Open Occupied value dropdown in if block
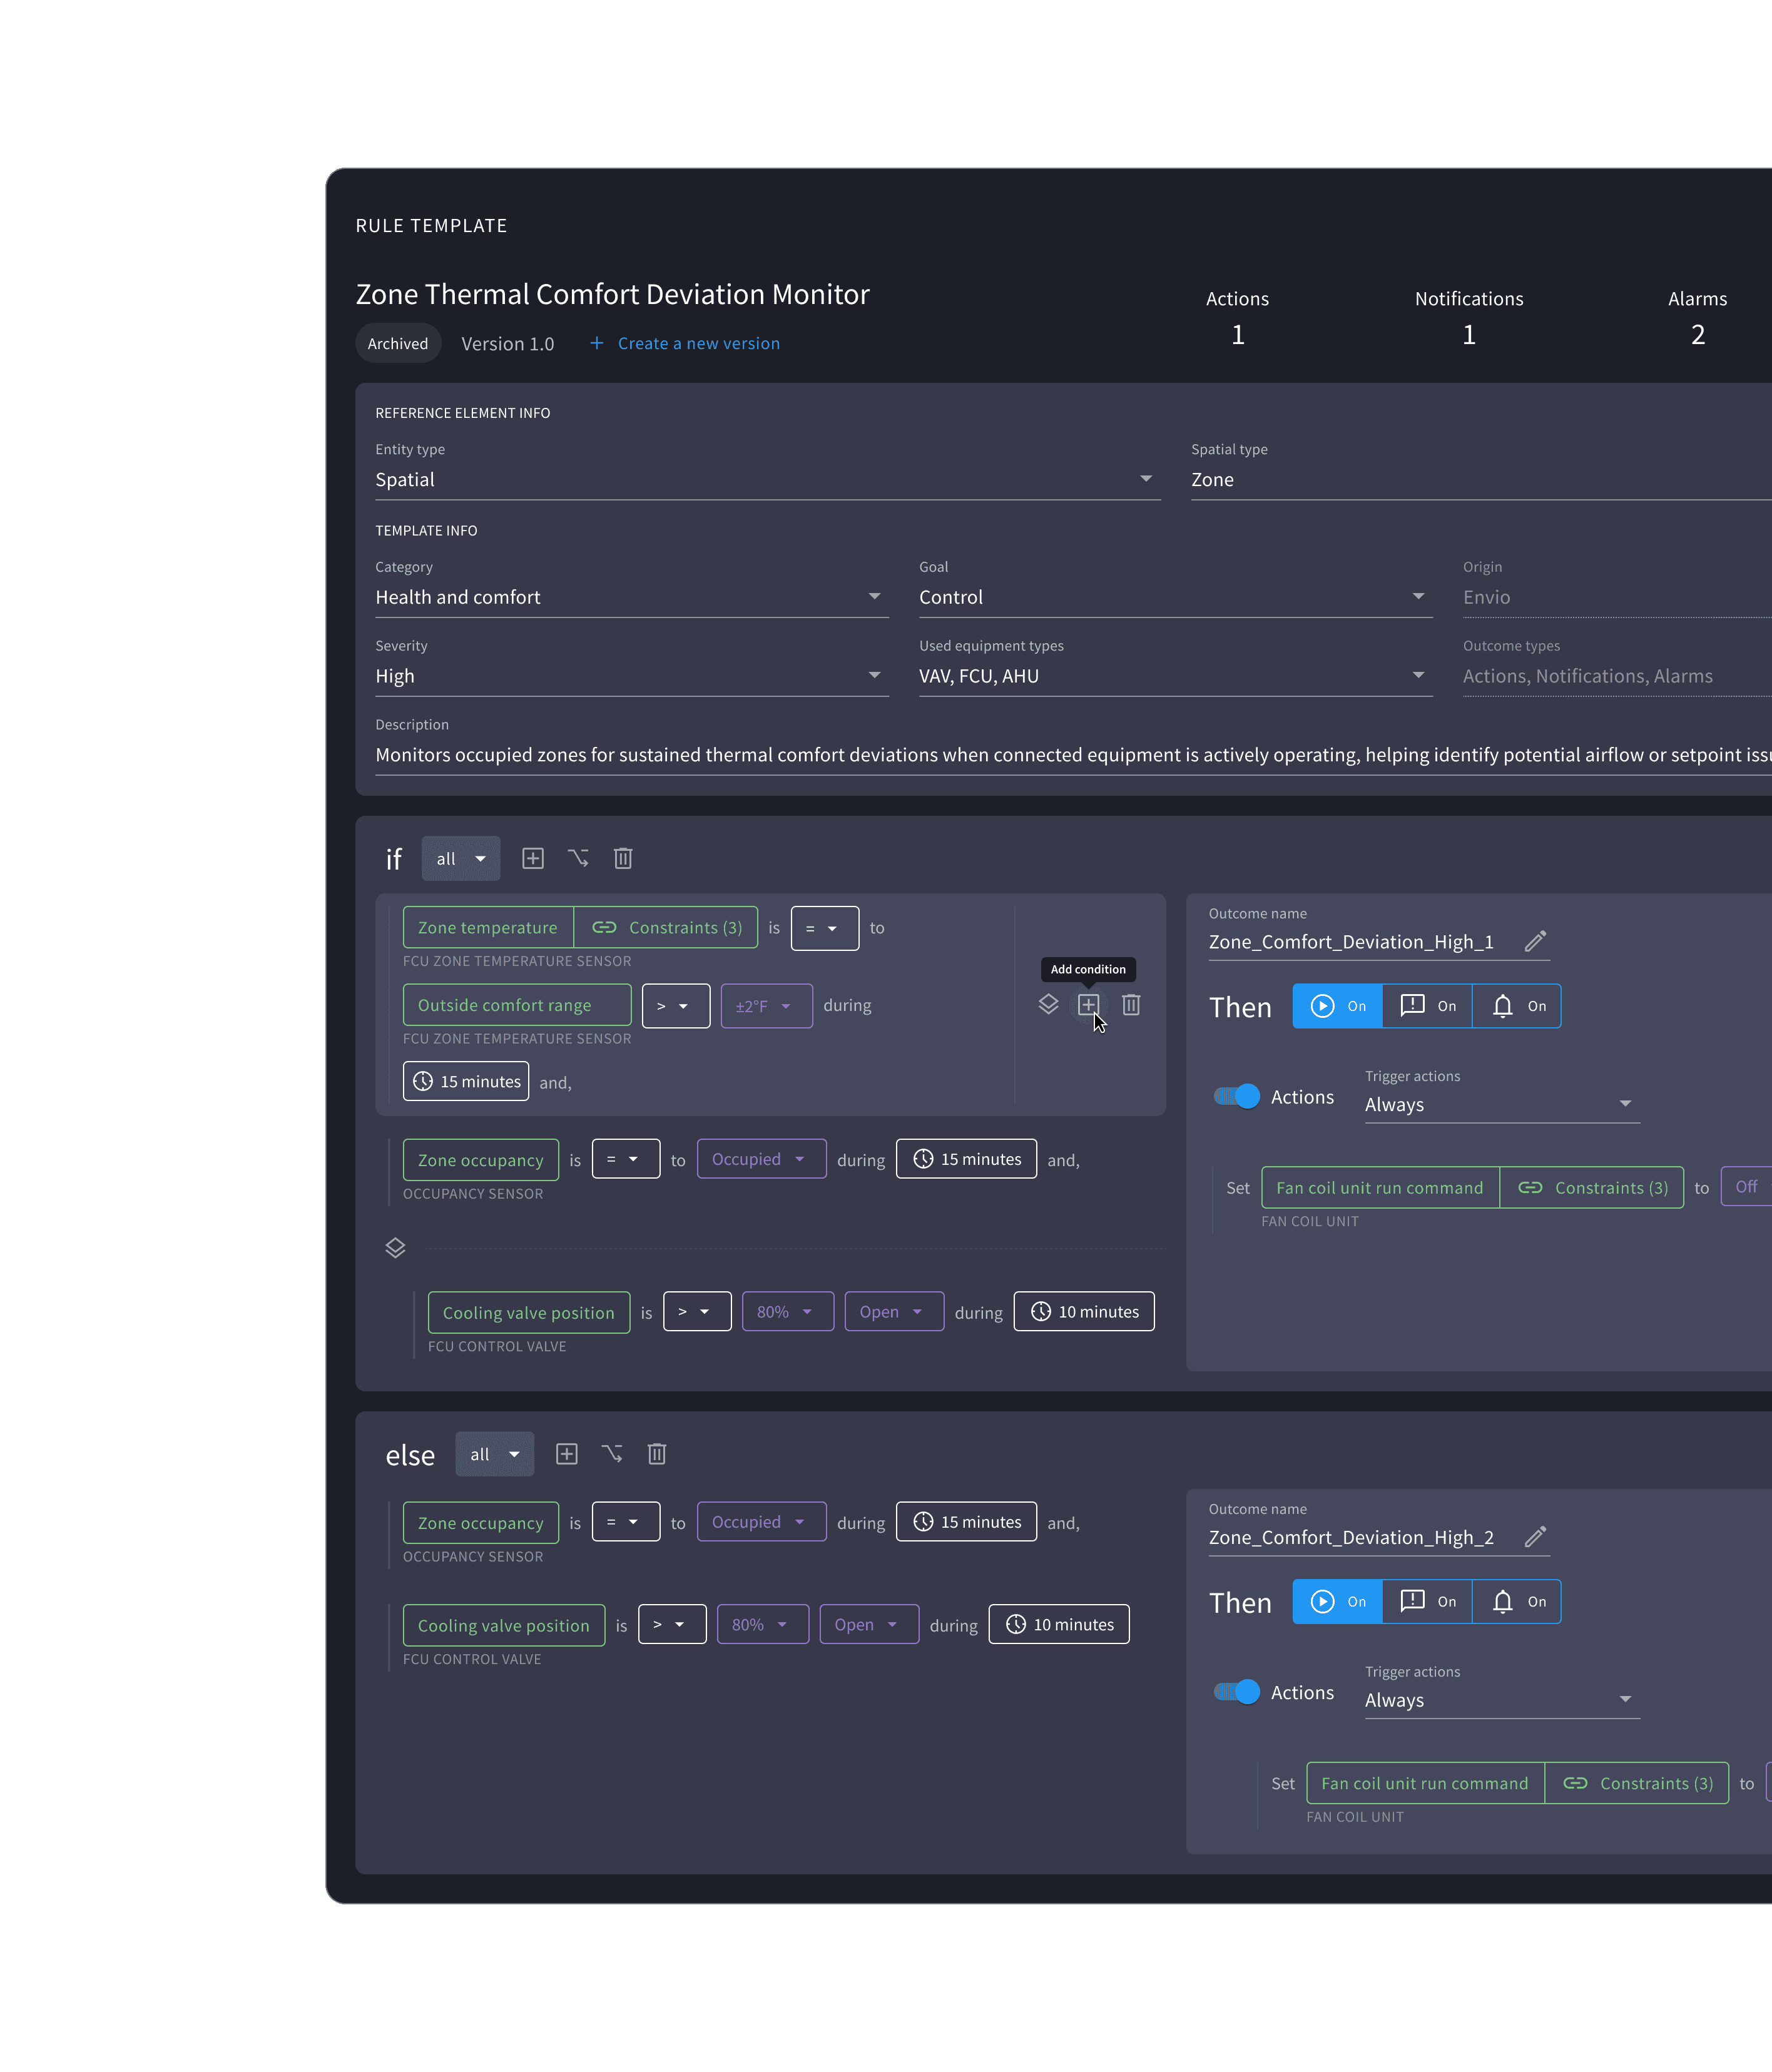This screenshot has height=2072, width=1772. click(x=761, y=1159)
